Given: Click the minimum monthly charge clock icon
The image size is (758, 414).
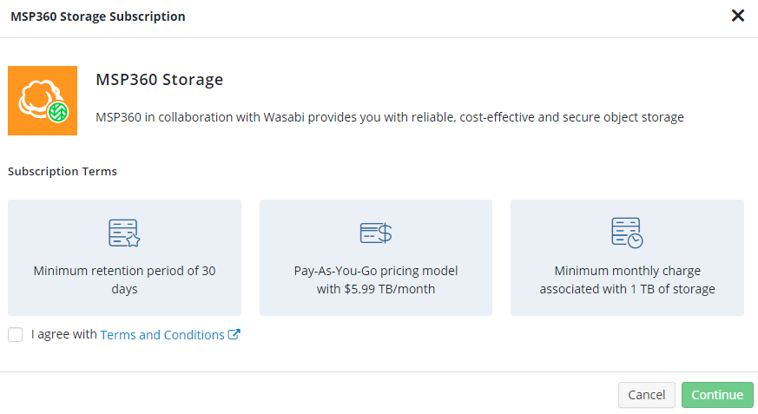Looking at the screenshot, I should [x=627, y=233].
